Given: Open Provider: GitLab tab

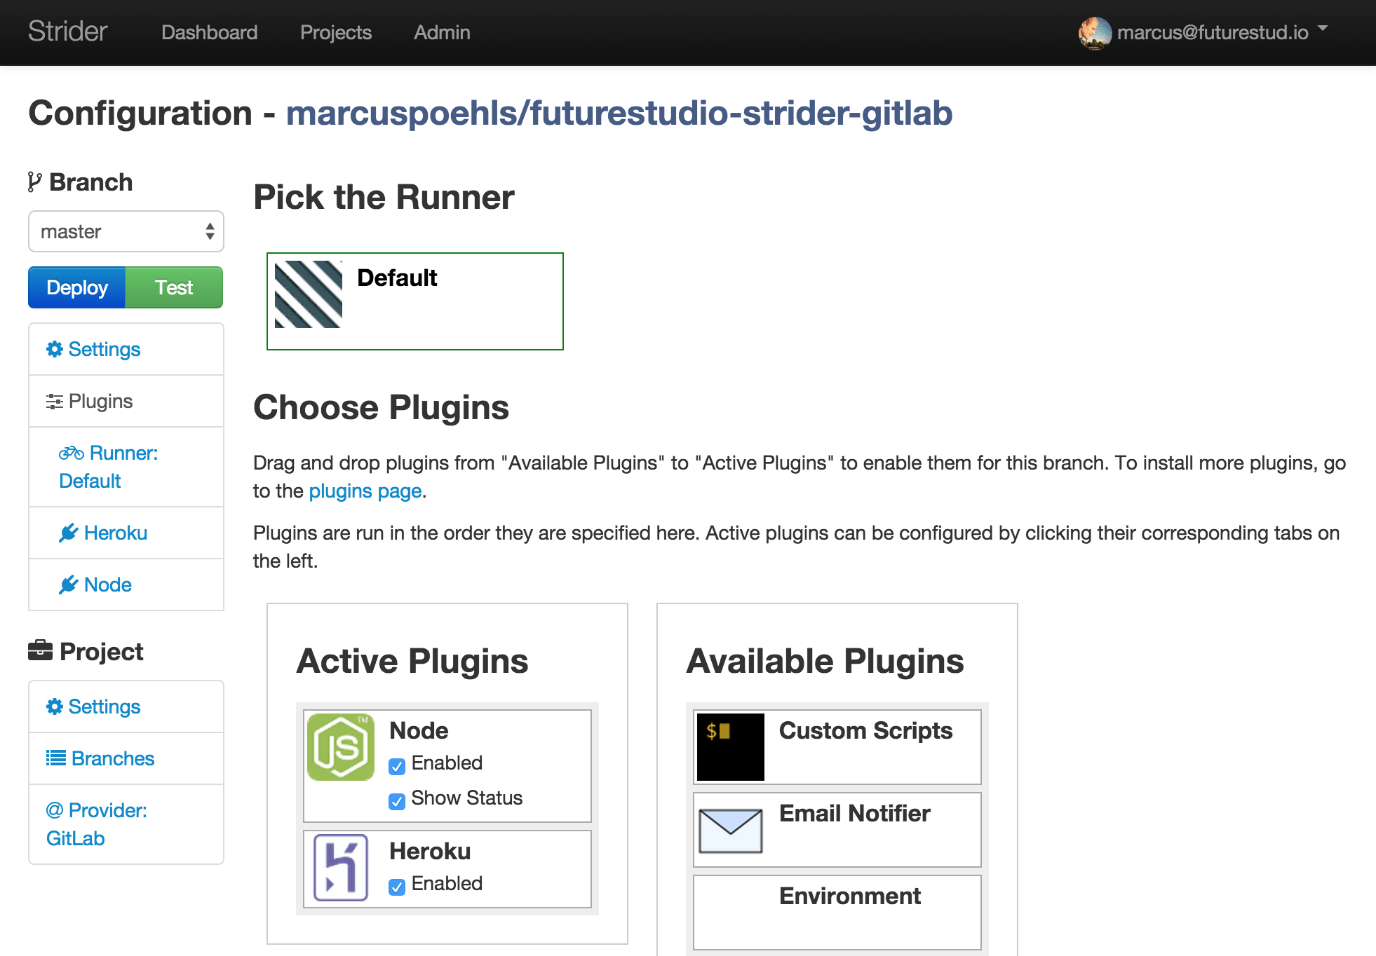Looking at the screenshot, I should [126, 824].
